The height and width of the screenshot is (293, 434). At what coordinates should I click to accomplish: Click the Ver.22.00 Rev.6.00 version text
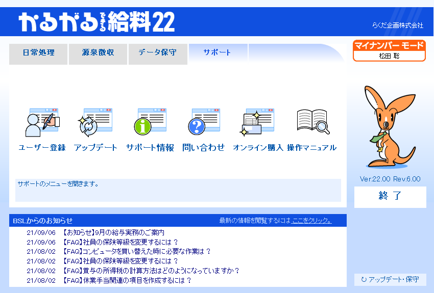390,179
